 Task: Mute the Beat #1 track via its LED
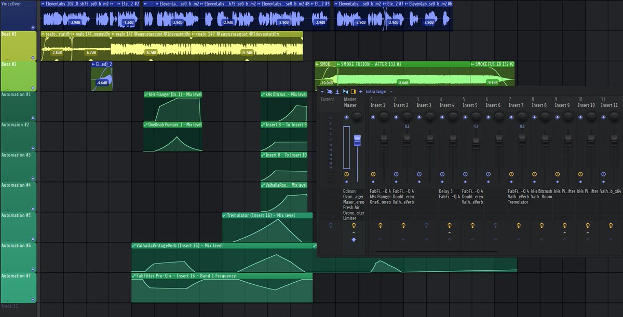(x=33, y=57)
